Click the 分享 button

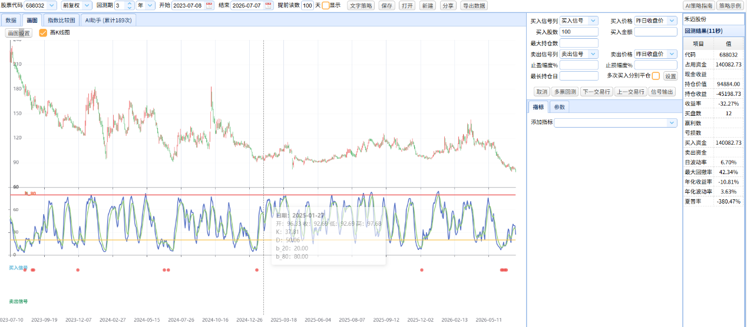click(x=448, y=5)
